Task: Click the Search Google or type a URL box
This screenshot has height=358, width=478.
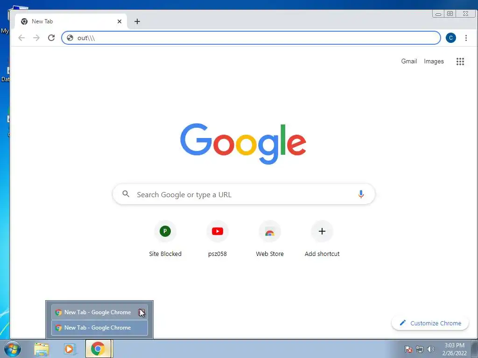Action: pos(244,194)
